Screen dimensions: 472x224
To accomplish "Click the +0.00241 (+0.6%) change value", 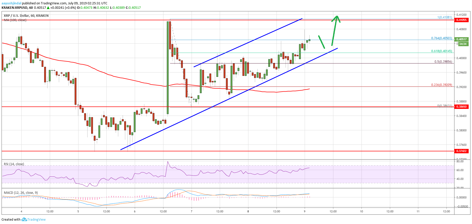I will 63,8.
